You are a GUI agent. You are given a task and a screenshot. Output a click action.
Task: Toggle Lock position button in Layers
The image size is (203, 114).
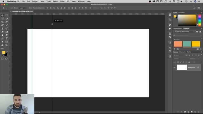click(x=183, y=62)
